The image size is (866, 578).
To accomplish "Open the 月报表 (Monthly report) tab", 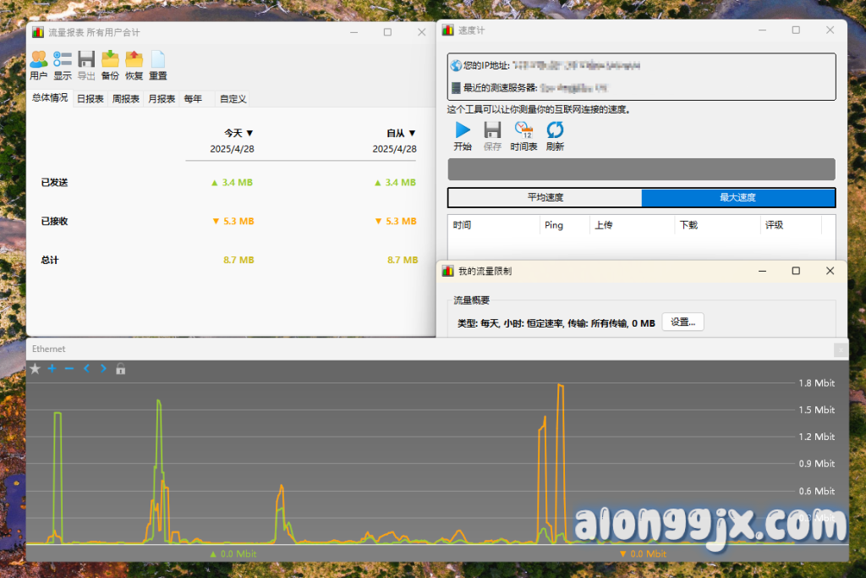I will (x=162, y=99).
